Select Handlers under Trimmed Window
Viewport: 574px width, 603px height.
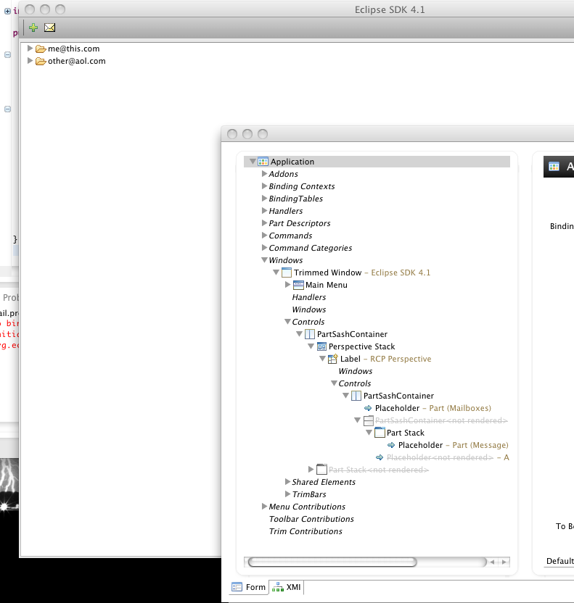(308, 297)
